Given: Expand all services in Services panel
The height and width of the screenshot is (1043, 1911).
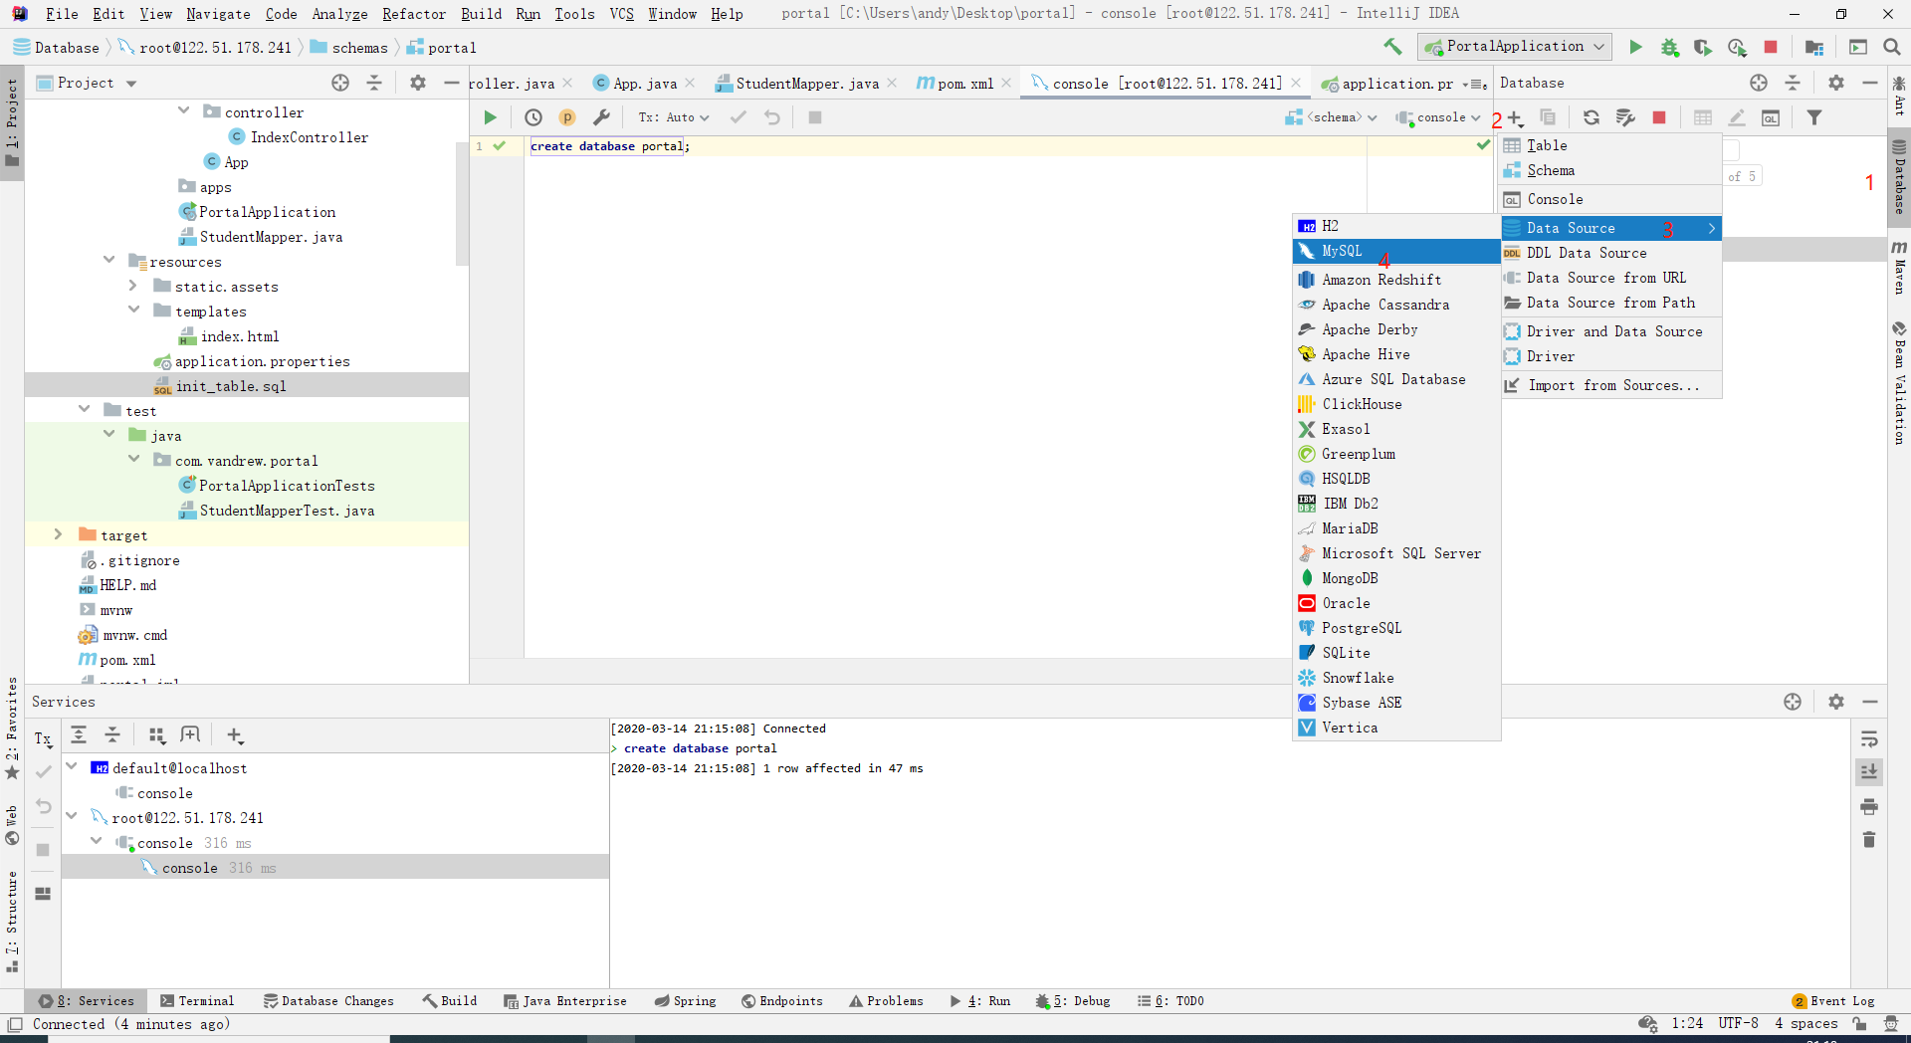Looking at the screenshot, I should [x=79, y=735].
